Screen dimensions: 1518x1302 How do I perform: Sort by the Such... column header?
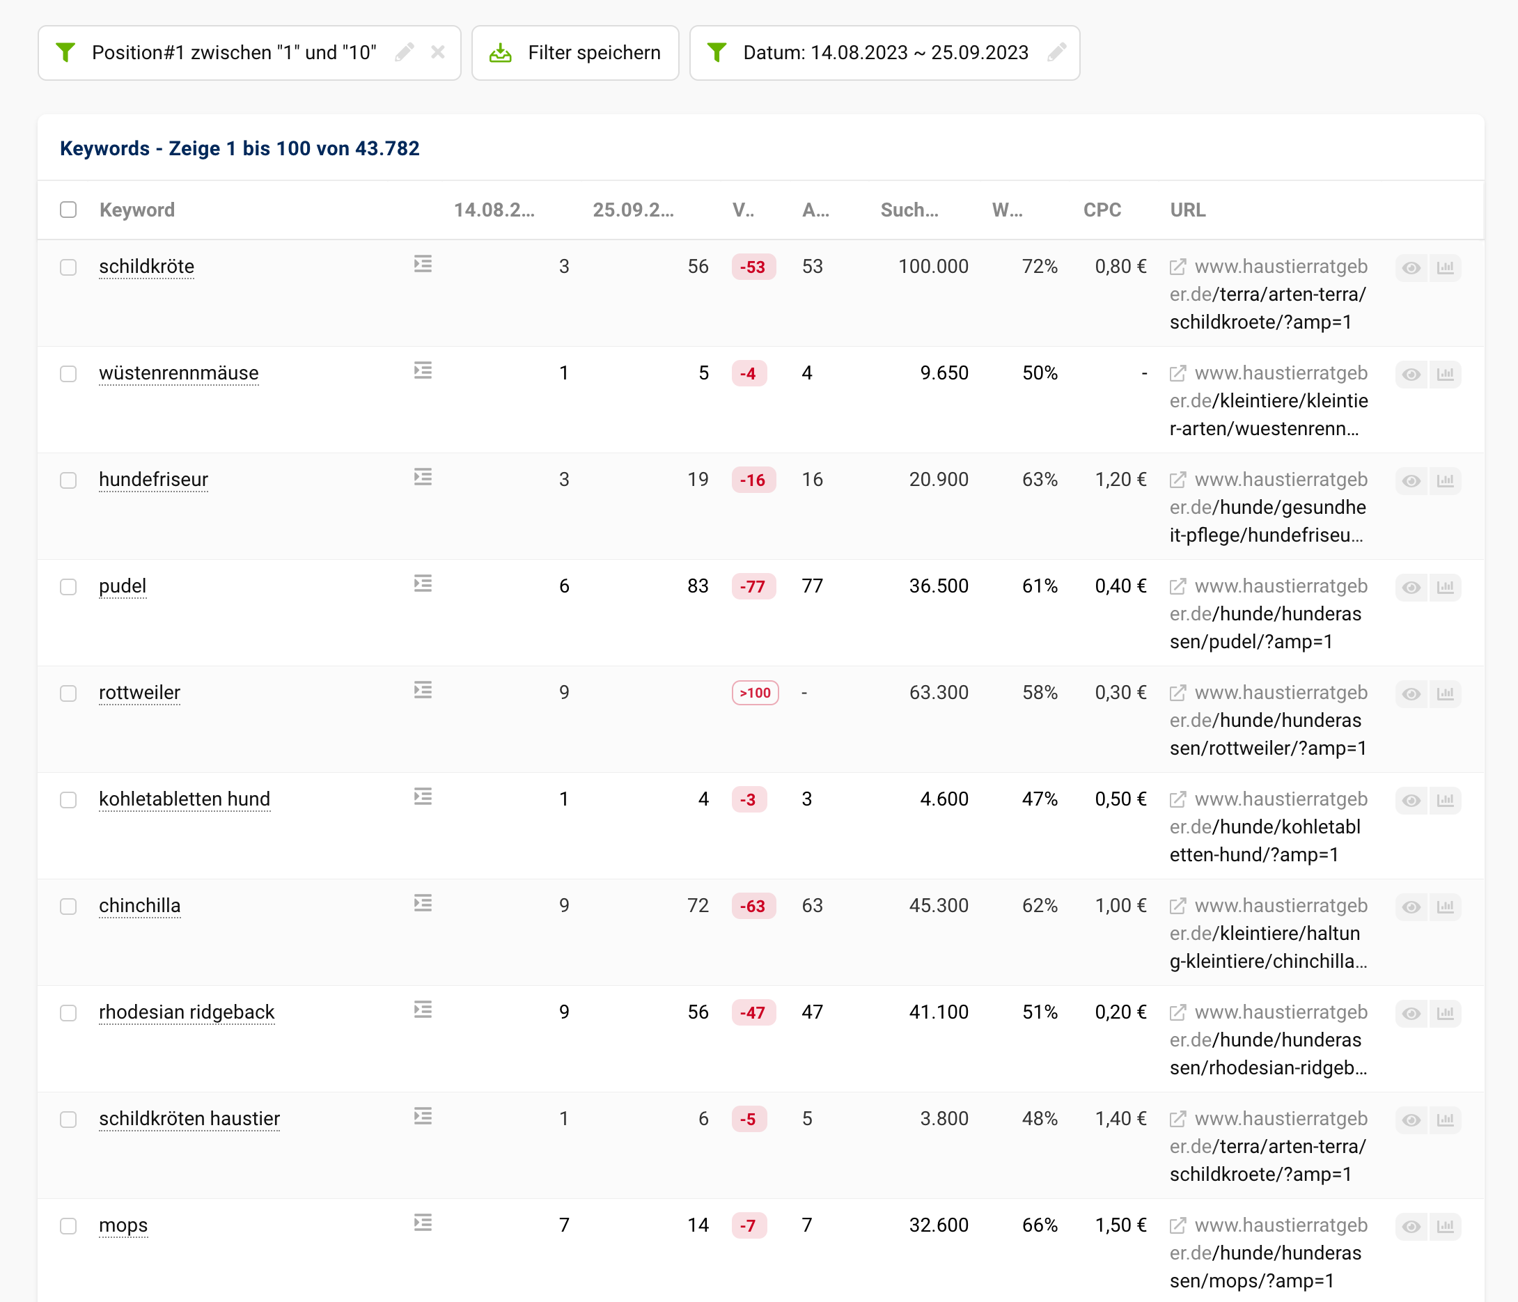pyautogui.click(x=909, y=210)
